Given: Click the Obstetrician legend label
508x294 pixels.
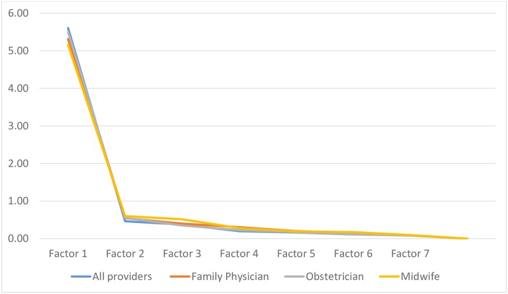Looking at the screenshot, I should click(x=335, y=276).
